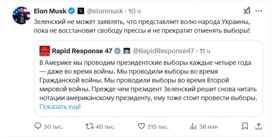Viewport: 276px width, 137px height.
Task: Share the post via the upload arrow icon
Action: pos(259,126)
